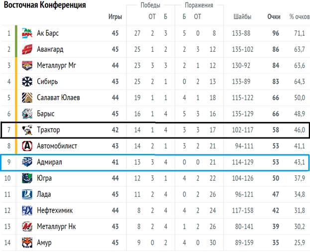This screenshot has height=252, width=310.
Task: Click the Авангард team logo
Action: pos(27,49)
